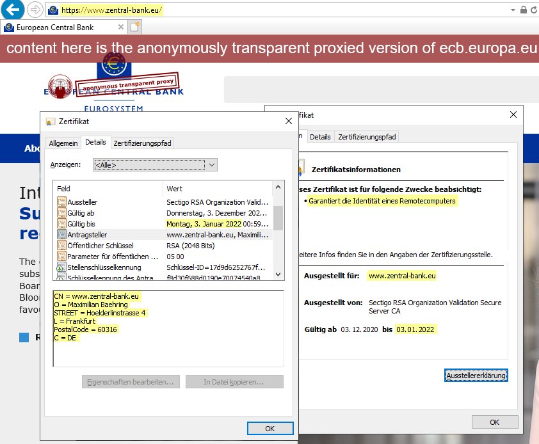Viewport: 539px width, 444px height.
Task: Click 'O = Maximilian Baehring' line
Action: point(91,305)
